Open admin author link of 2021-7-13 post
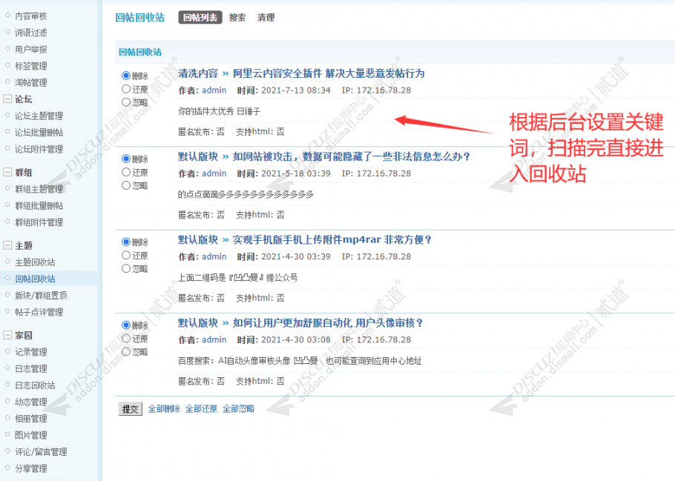This screenshot has width=675, height=481. [214, 90]
